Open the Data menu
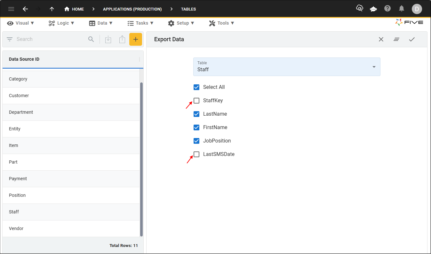The height and width of the screenshot is (254, 431). (x=101, y=23)
